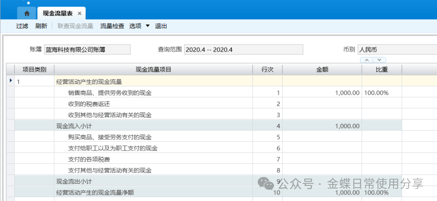Click 退出 to exit the report

pos(161,26)
